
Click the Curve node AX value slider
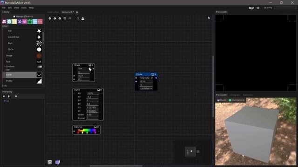point(93,93)
